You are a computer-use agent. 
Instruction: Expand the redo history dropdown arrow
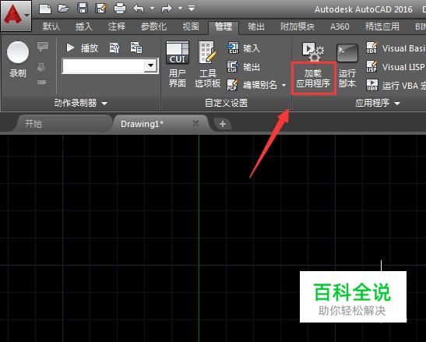pyautogui.click(x=180, y=9)
